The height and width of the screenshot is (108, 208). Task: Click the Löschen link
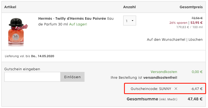[x=196, y=40]
